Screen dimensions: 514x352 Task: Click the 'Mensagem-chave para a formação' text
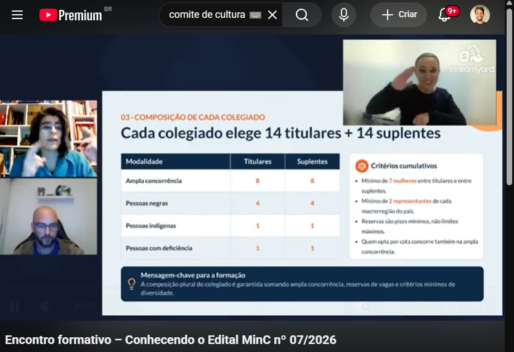[x=193, y=275]
